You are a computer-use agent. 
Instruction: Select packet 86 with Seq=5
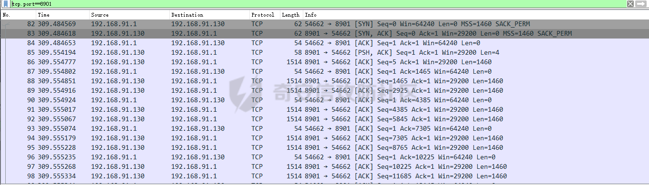324,62
